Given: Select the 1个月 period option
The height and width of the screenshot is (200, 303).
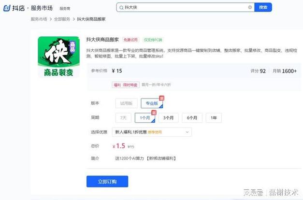Looking at the screenshot, I should point(145,118).
